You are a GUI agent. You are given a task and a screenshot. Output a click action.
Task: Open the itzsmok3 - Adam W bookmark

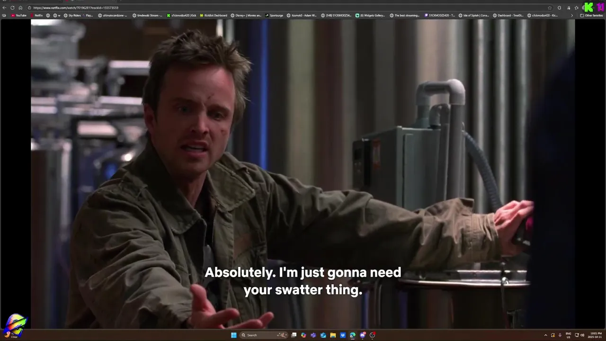(x=302, y=15)
